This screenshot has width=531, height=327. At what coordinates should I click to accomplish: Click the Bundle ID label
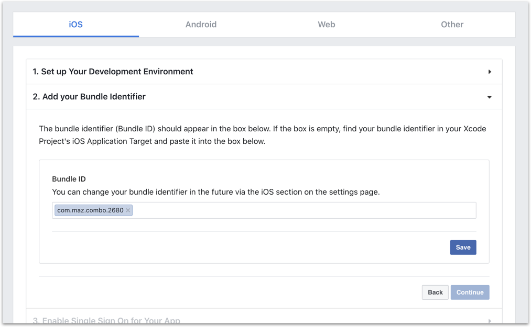[69, 179]
